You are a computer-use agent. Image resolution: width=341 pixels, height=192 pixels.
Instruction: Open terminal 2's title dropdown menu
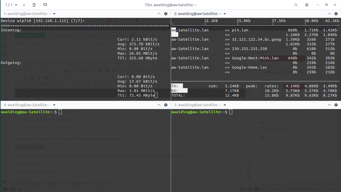[x=225, y=13]
